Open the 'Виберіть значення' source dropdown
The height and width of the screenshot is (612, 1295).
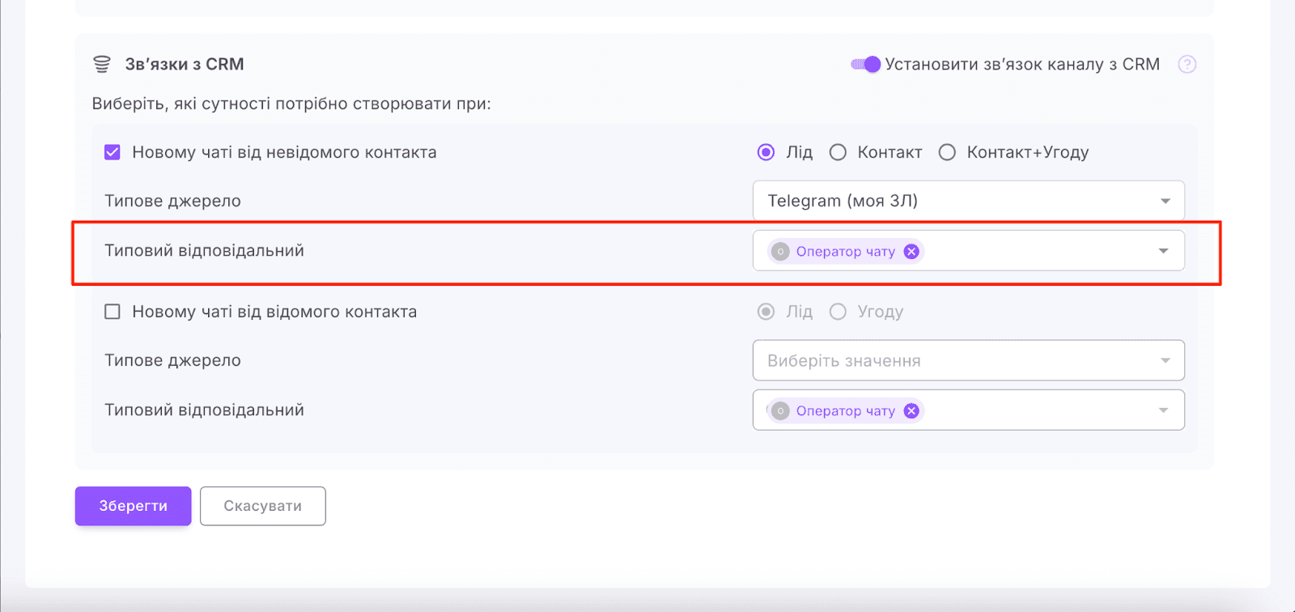(x=968, y=360)
